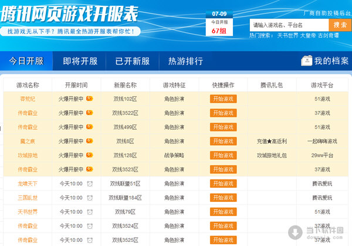Click the hot flame icon in 攻城掠地 row
The width and height of the screenshot is (352, 246).
[90, 155]
